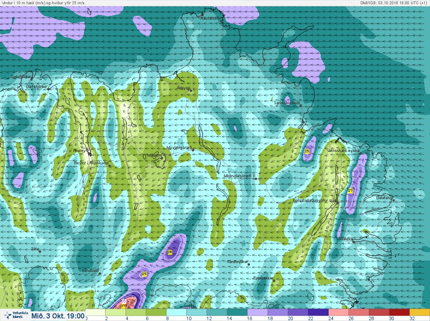Select the Ólafsfjörður station label

coord(37,87)
